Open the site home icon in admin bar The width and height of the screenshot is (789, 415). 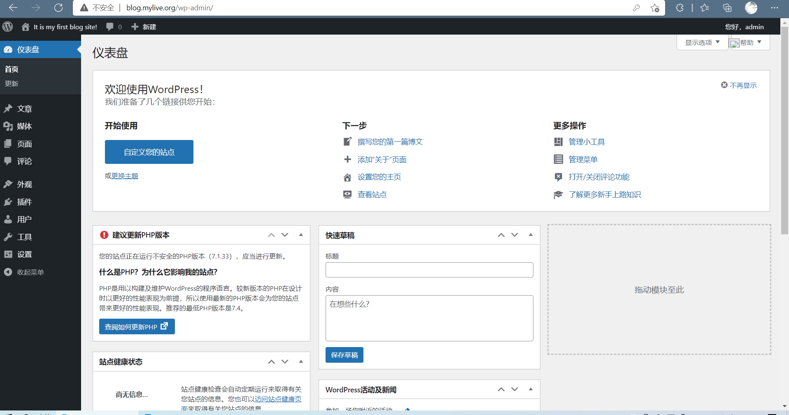(x=26, y=27)
